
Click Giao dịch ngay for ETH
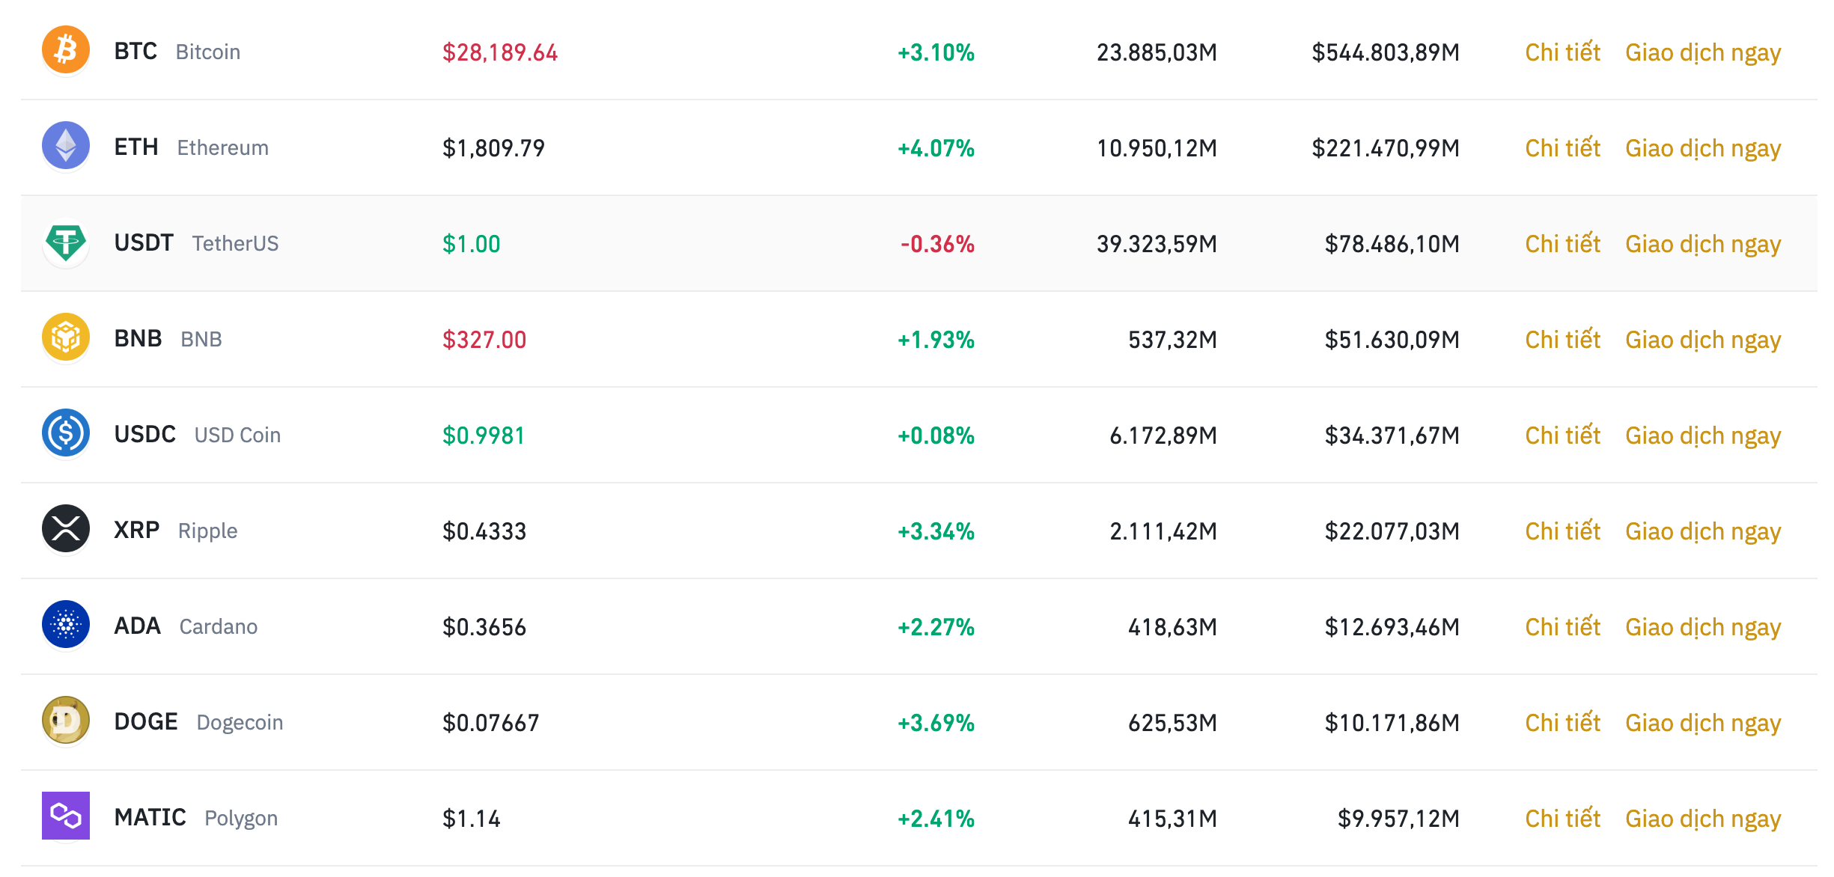(1703, 149)
